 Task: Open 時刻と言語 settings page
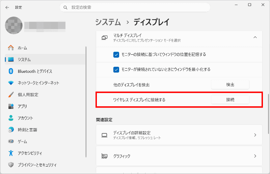pyautogui.click(x=45, y=130)
